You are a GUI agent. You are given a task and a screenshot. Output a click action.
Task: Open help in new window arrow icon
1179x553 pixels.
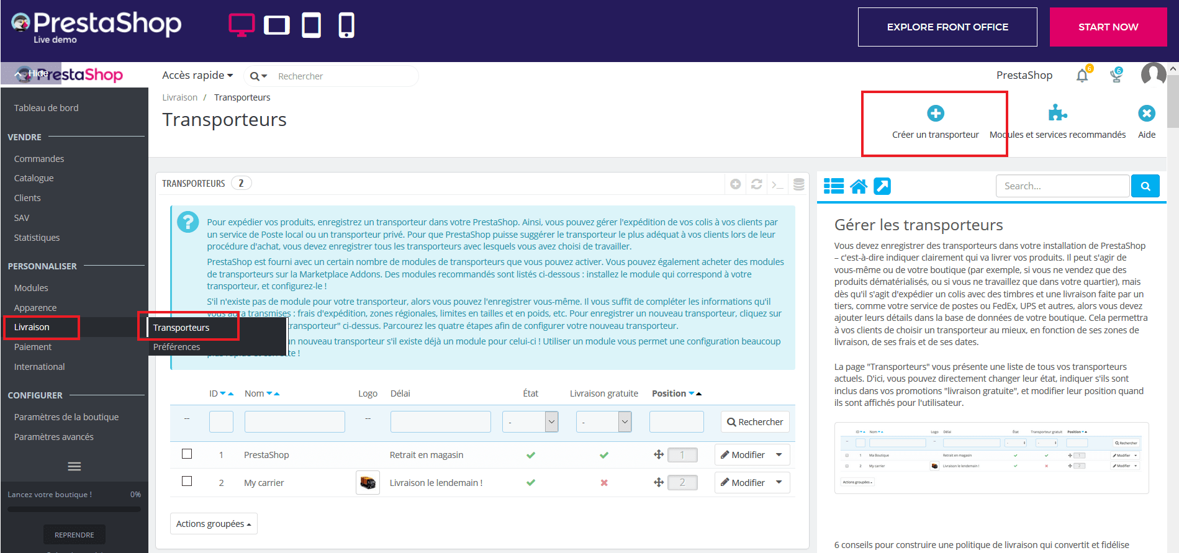(x=882, y=186)
